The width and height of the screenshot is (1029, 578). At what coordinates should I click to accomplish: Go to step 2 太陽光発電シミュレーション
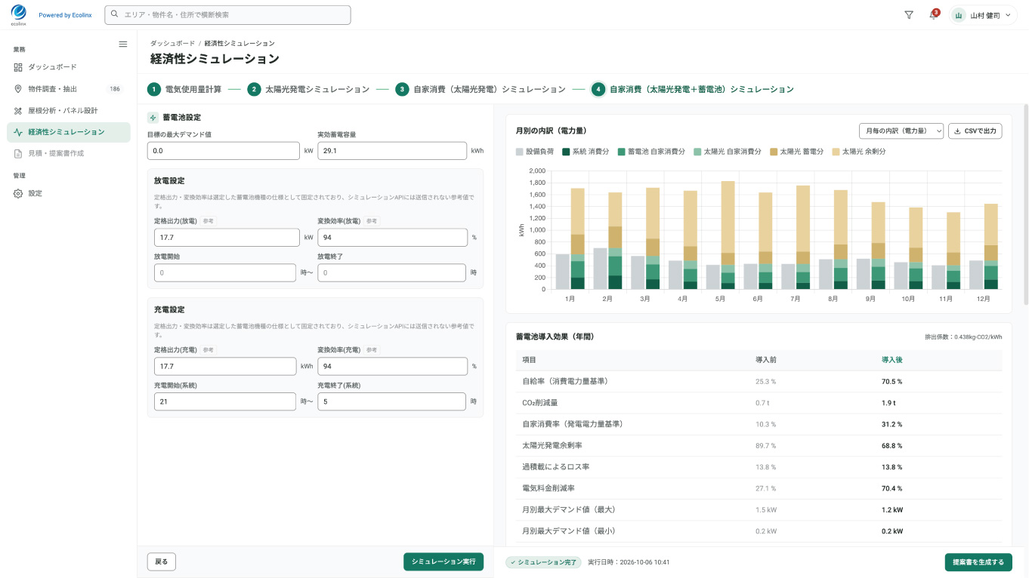pyautogui.click(x=308, y=89)
